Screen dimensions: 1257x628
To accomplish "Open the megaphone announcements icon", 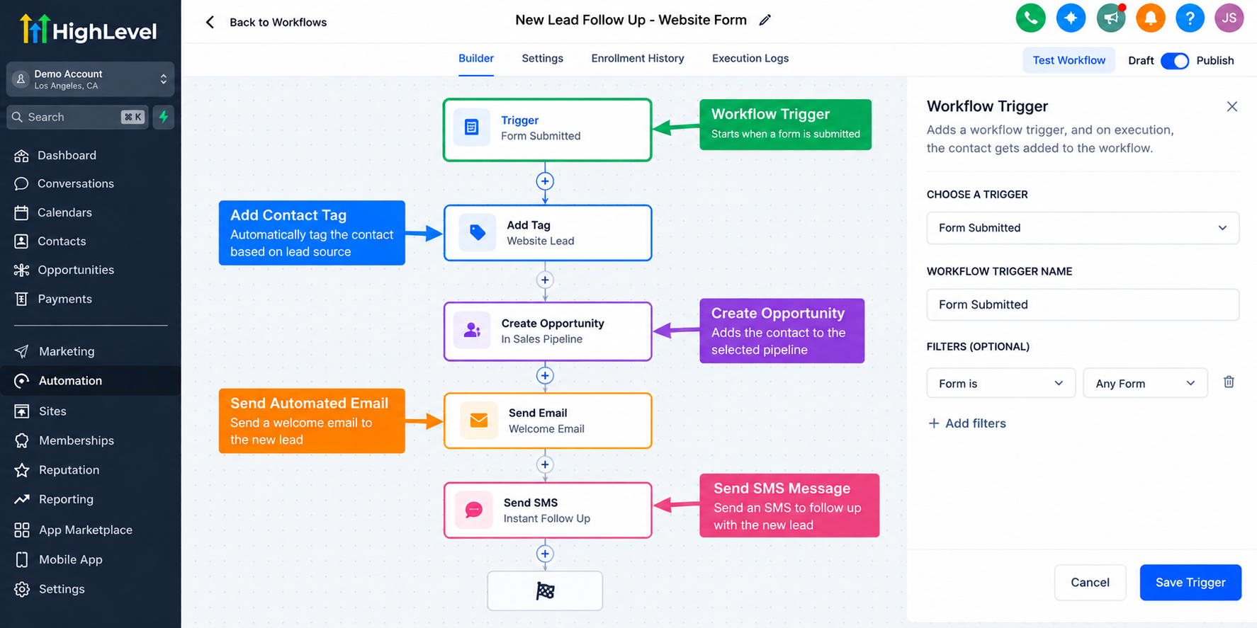I will point(1110,18).
